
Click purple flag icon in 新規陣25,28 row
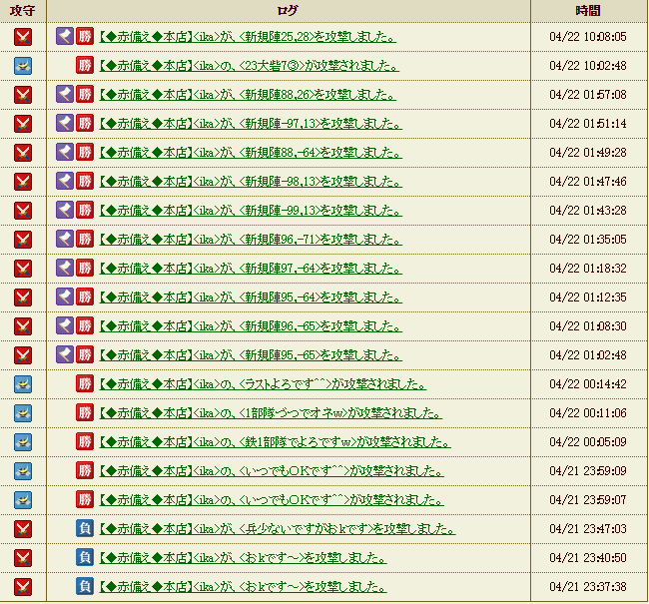click(65, 36)
